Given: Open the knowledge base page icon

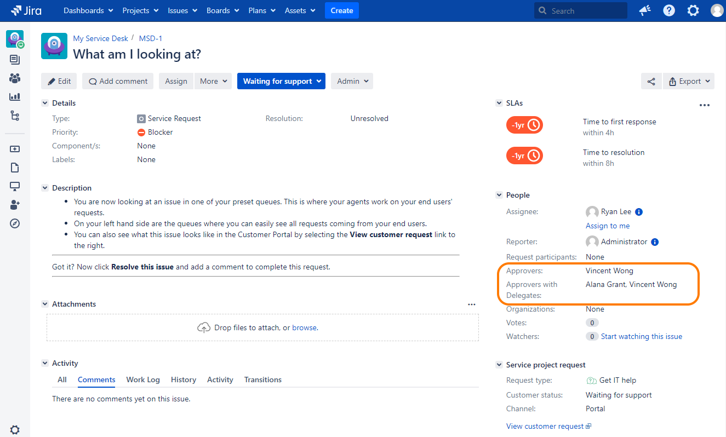Looking at the screenshot, I should point(15,168).
